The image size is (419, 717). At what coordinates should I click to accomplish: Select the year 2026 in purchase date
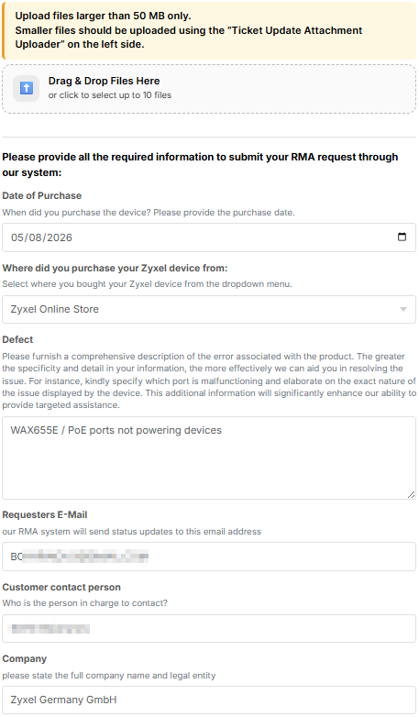point(59,237)
